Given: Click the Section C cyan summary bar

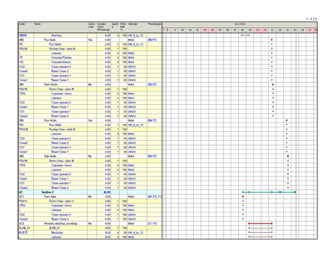Looking at the screenshot, I should click(269, 192).
